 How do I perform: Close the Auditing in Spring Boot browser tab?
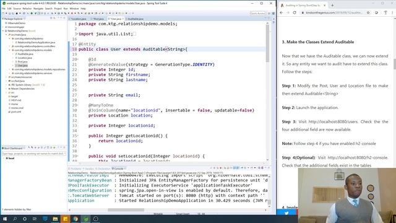pyautogui.click(x=324, y=5)
